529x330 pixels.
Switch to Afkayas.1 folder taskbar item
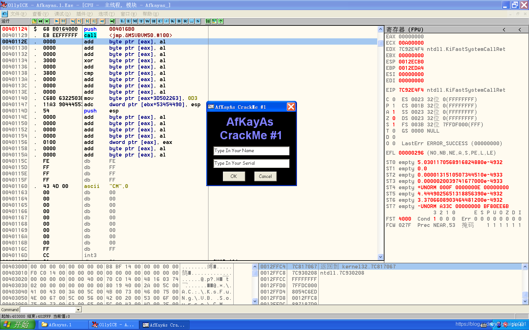(x=64, y=325)
